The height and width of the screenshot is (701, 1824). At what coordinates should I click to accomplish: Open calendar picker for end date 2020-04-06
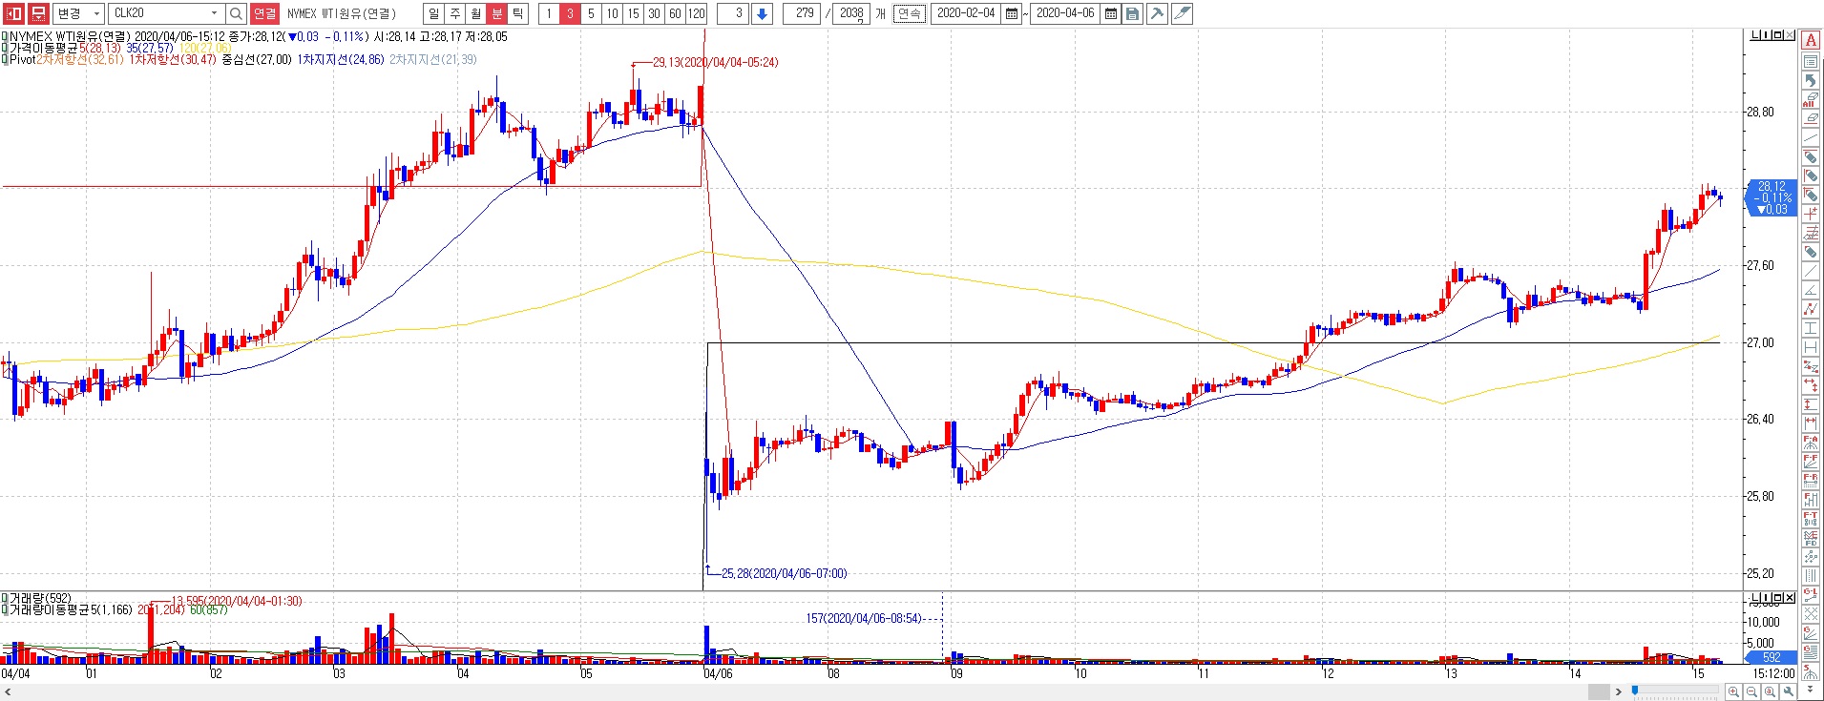pyautogui.click(x=1111, y=13)
